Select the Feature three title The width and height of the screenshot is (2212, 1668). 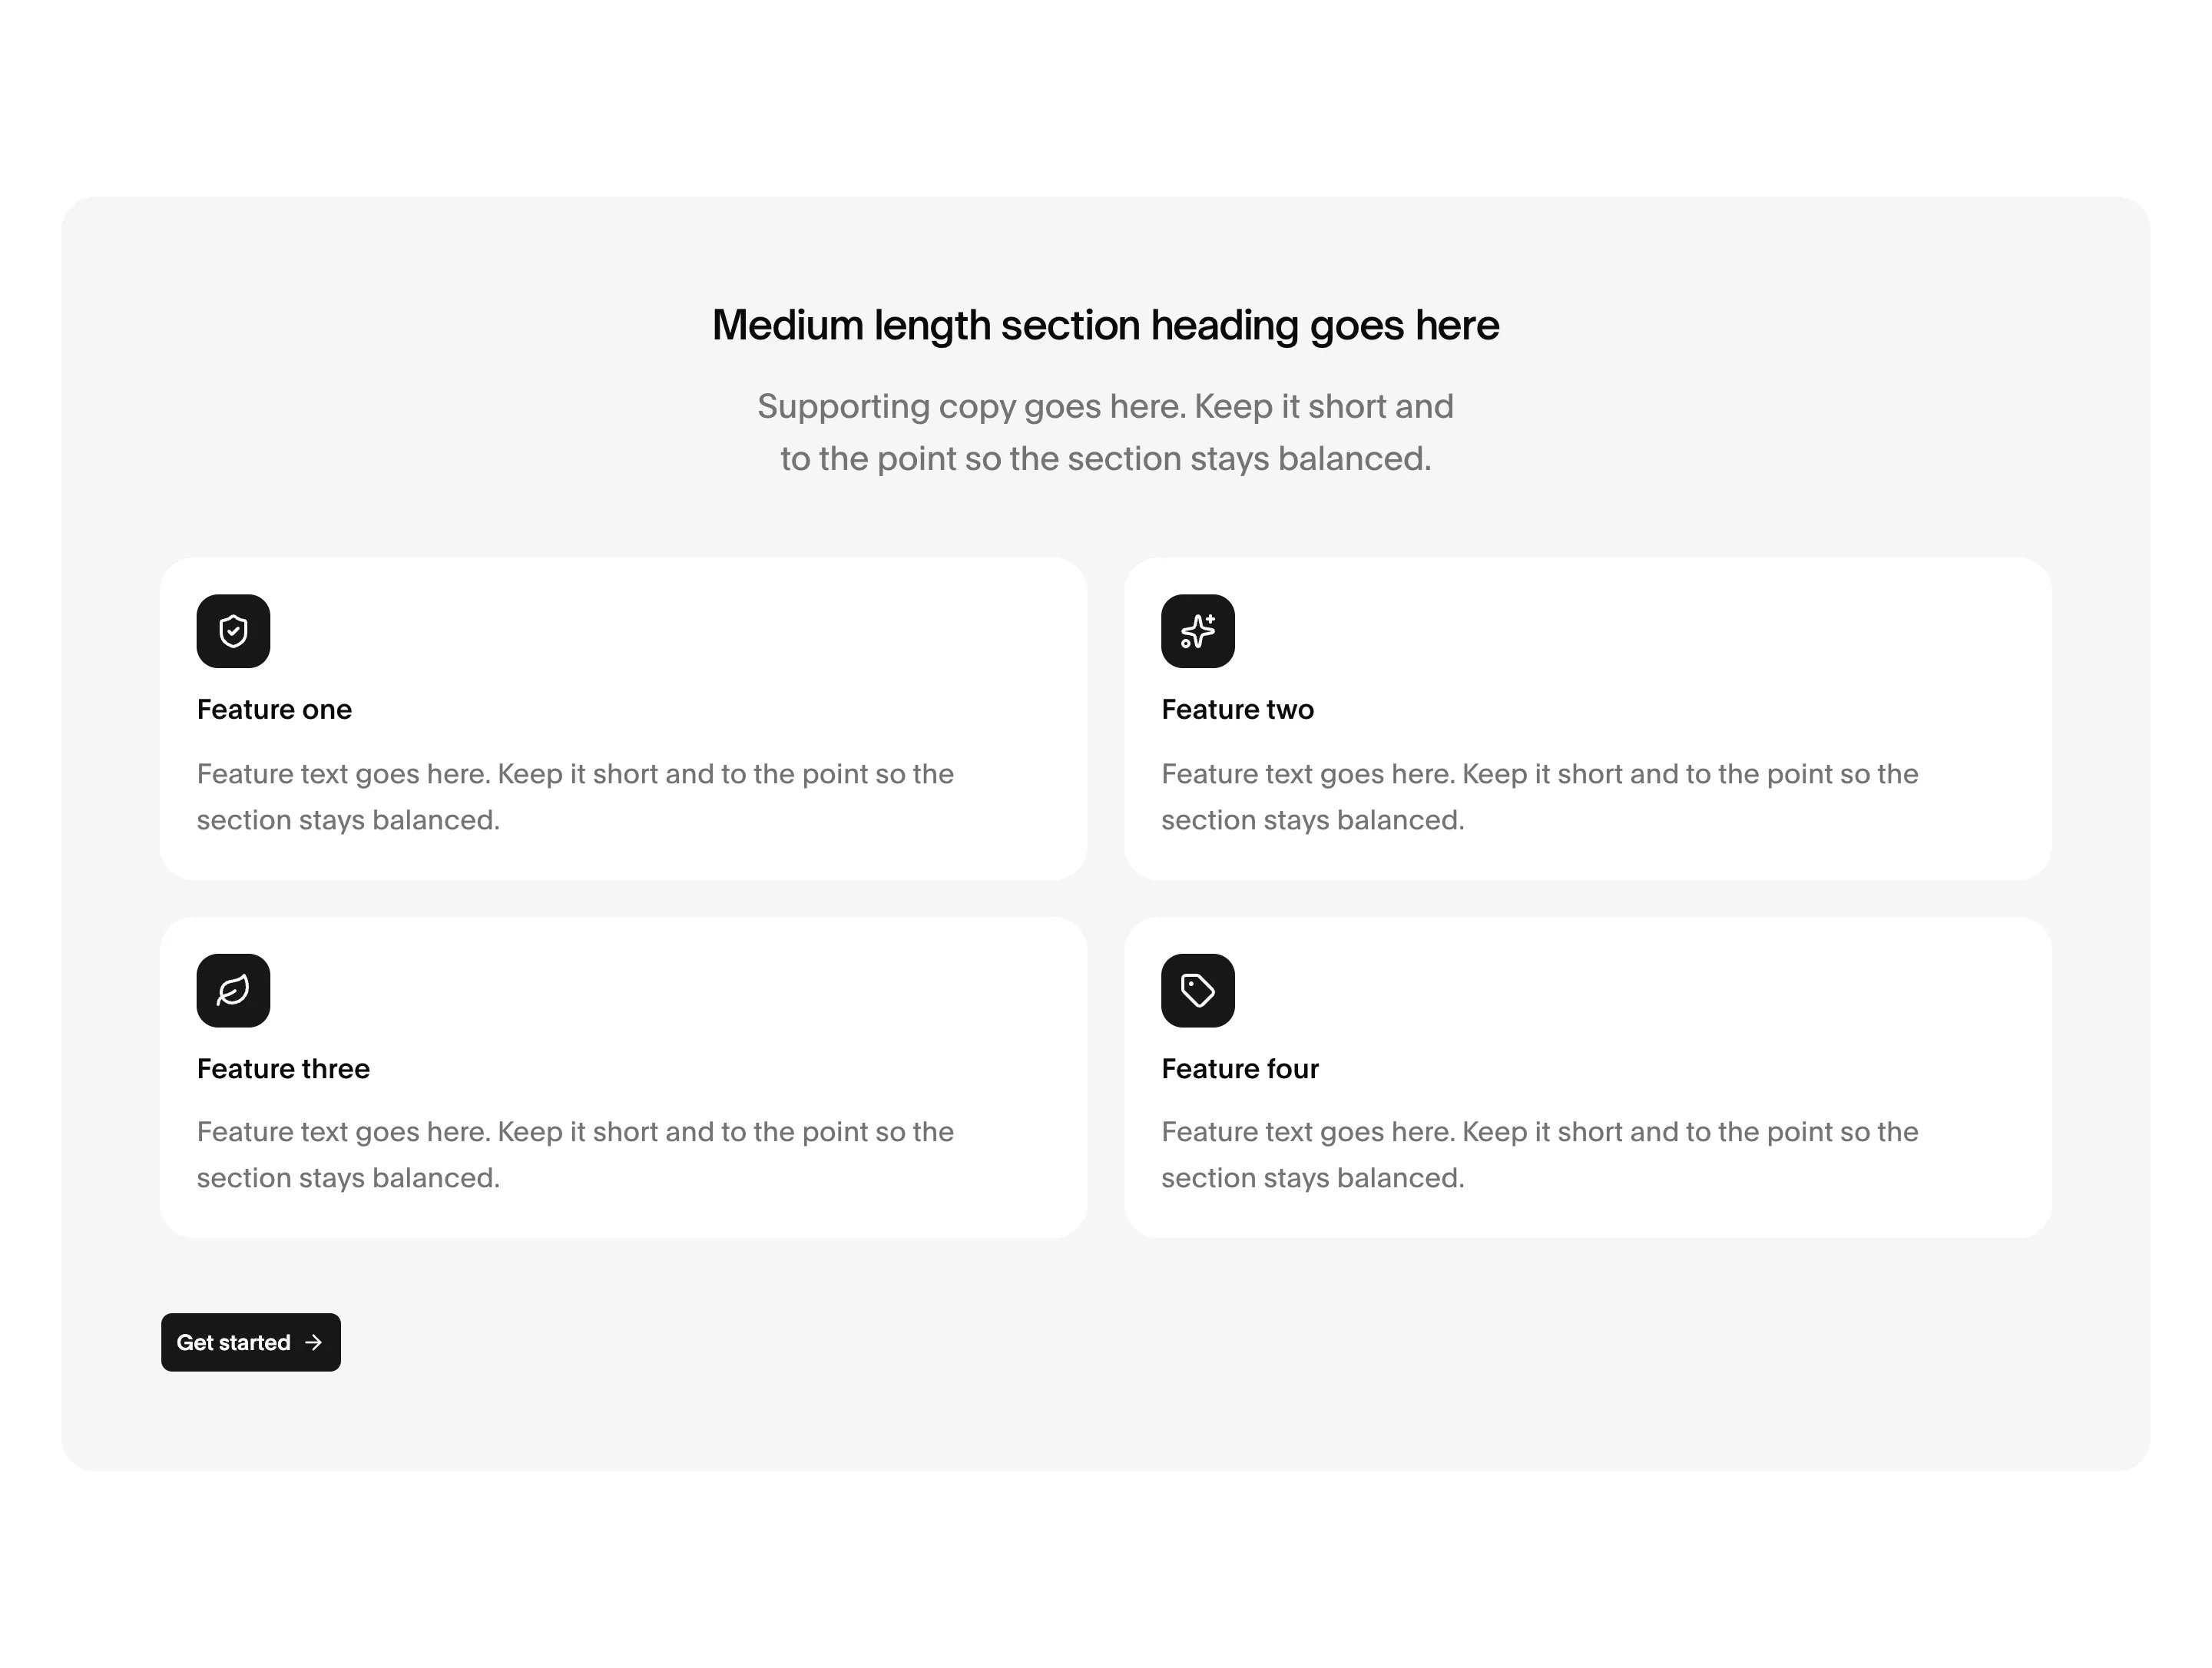click(x=283, y=1068)
